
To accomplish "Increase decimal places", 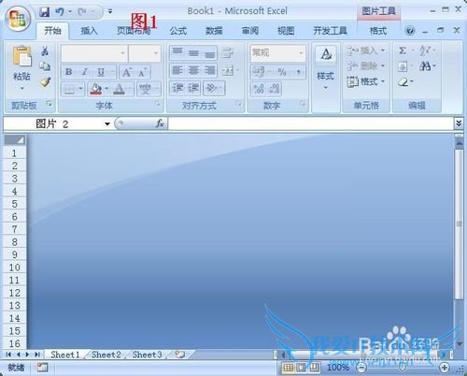I will click(259, 89).
